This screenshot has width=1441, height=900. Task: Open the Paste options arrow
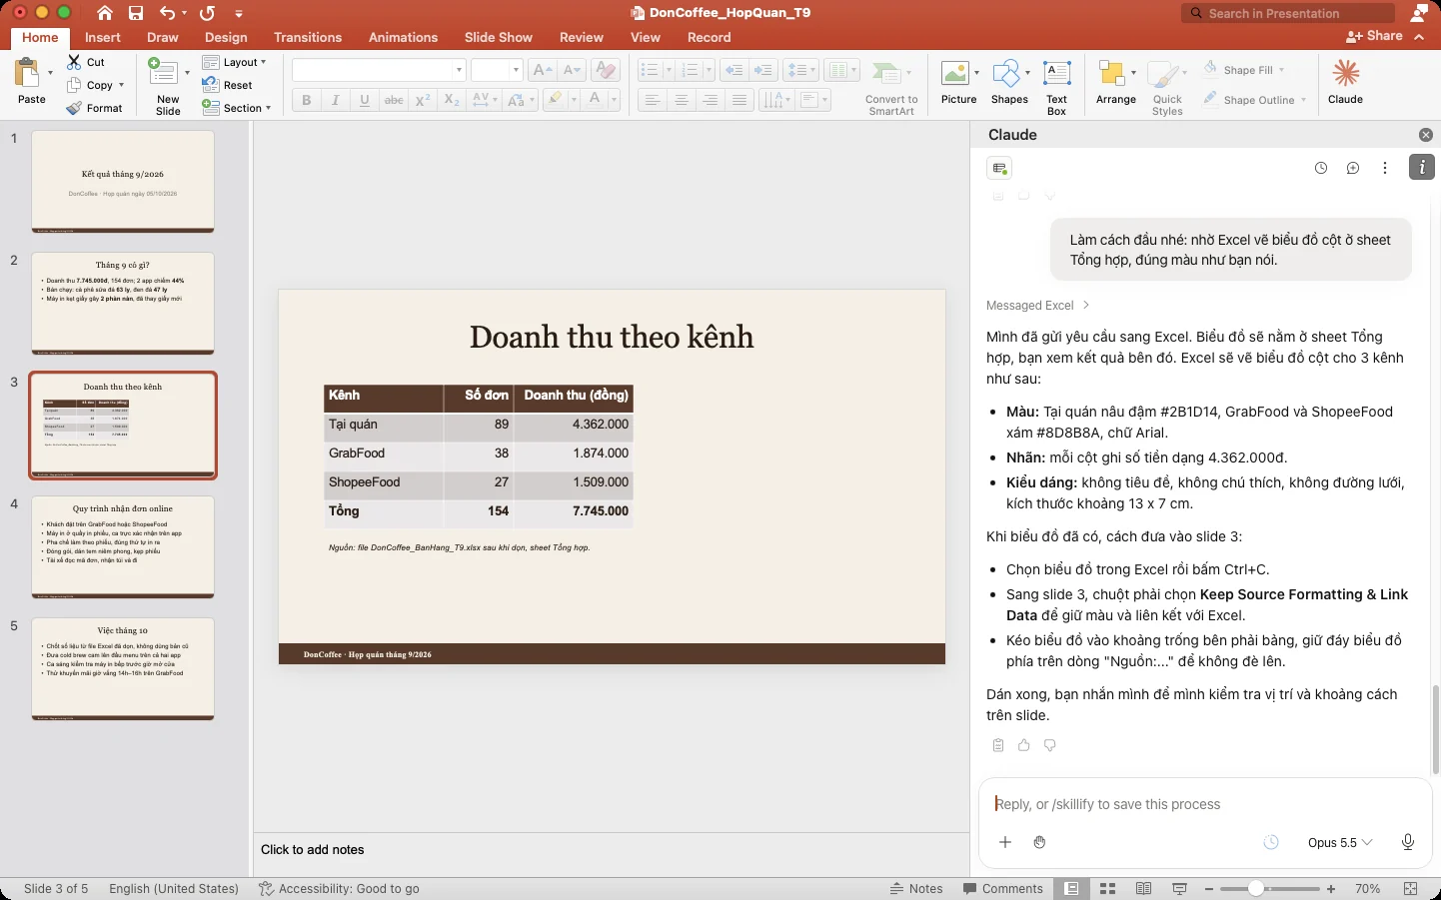pyautogui.click(x=50, y=73)
